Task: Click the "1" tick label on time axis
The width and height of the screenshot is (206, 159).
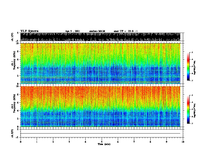Action: point(37,142)
